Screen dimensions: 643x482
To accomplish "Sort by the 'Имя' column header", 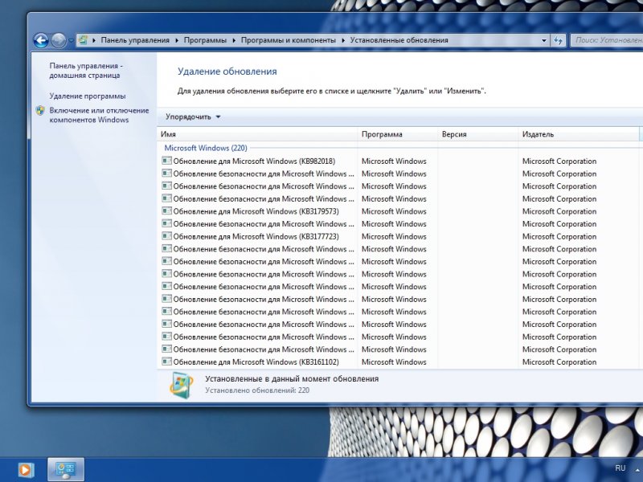I will (x=257, y=134).
